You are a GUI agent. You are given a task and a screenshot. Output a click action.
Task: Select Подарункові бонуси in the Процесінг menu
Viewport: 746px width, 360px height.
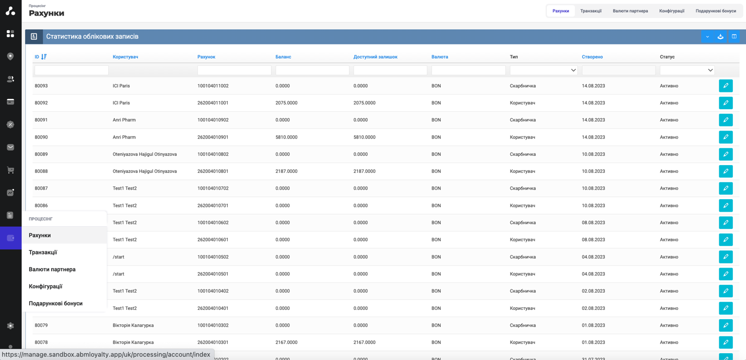55,303
